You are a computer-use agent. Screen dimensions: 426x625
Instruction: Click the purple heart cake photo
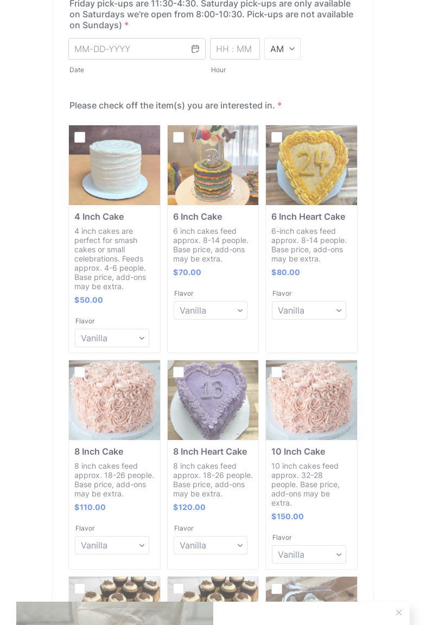(213, 400)
